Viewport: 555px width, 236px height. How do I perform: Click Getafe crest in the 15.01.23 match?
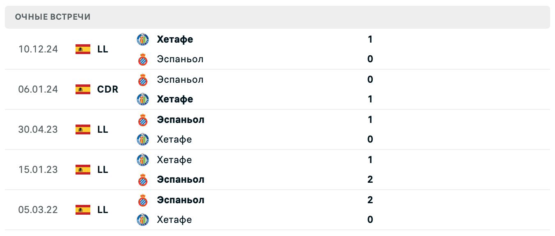(x=142, y=160)
